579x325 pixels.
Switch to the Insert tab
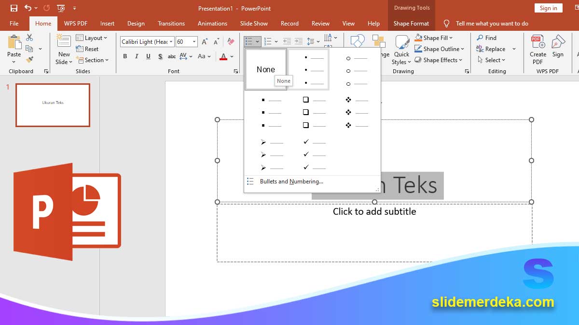coord(107,23)
